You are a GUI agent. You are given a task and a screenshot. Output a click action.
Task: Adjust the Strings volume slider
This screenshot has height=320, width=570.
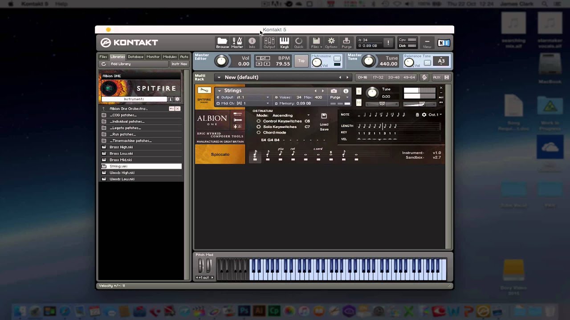421,104
